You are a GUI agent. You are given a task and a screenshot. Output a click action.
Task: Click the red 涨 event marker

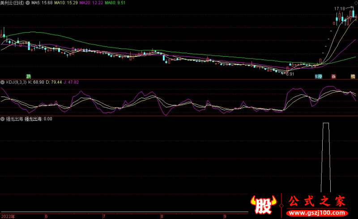coord(333,76)
